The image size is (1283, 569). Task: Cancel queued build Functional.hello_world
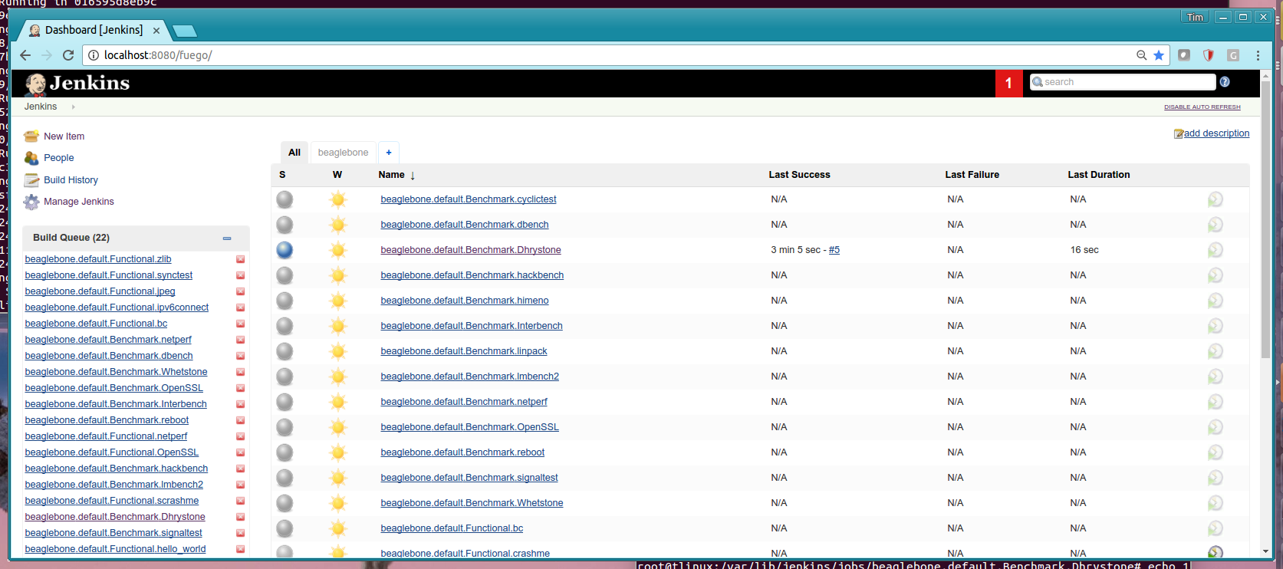point(240,549)
